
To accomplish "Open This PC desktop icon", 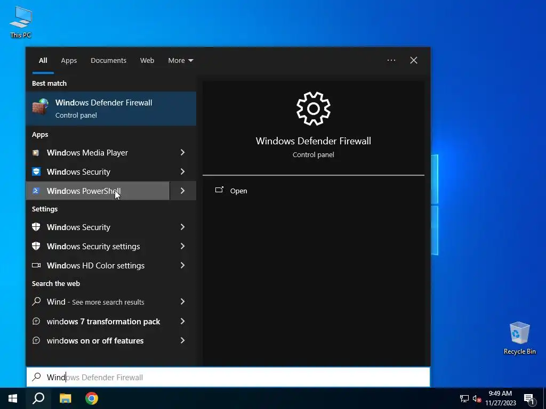I will click(21, 21).
